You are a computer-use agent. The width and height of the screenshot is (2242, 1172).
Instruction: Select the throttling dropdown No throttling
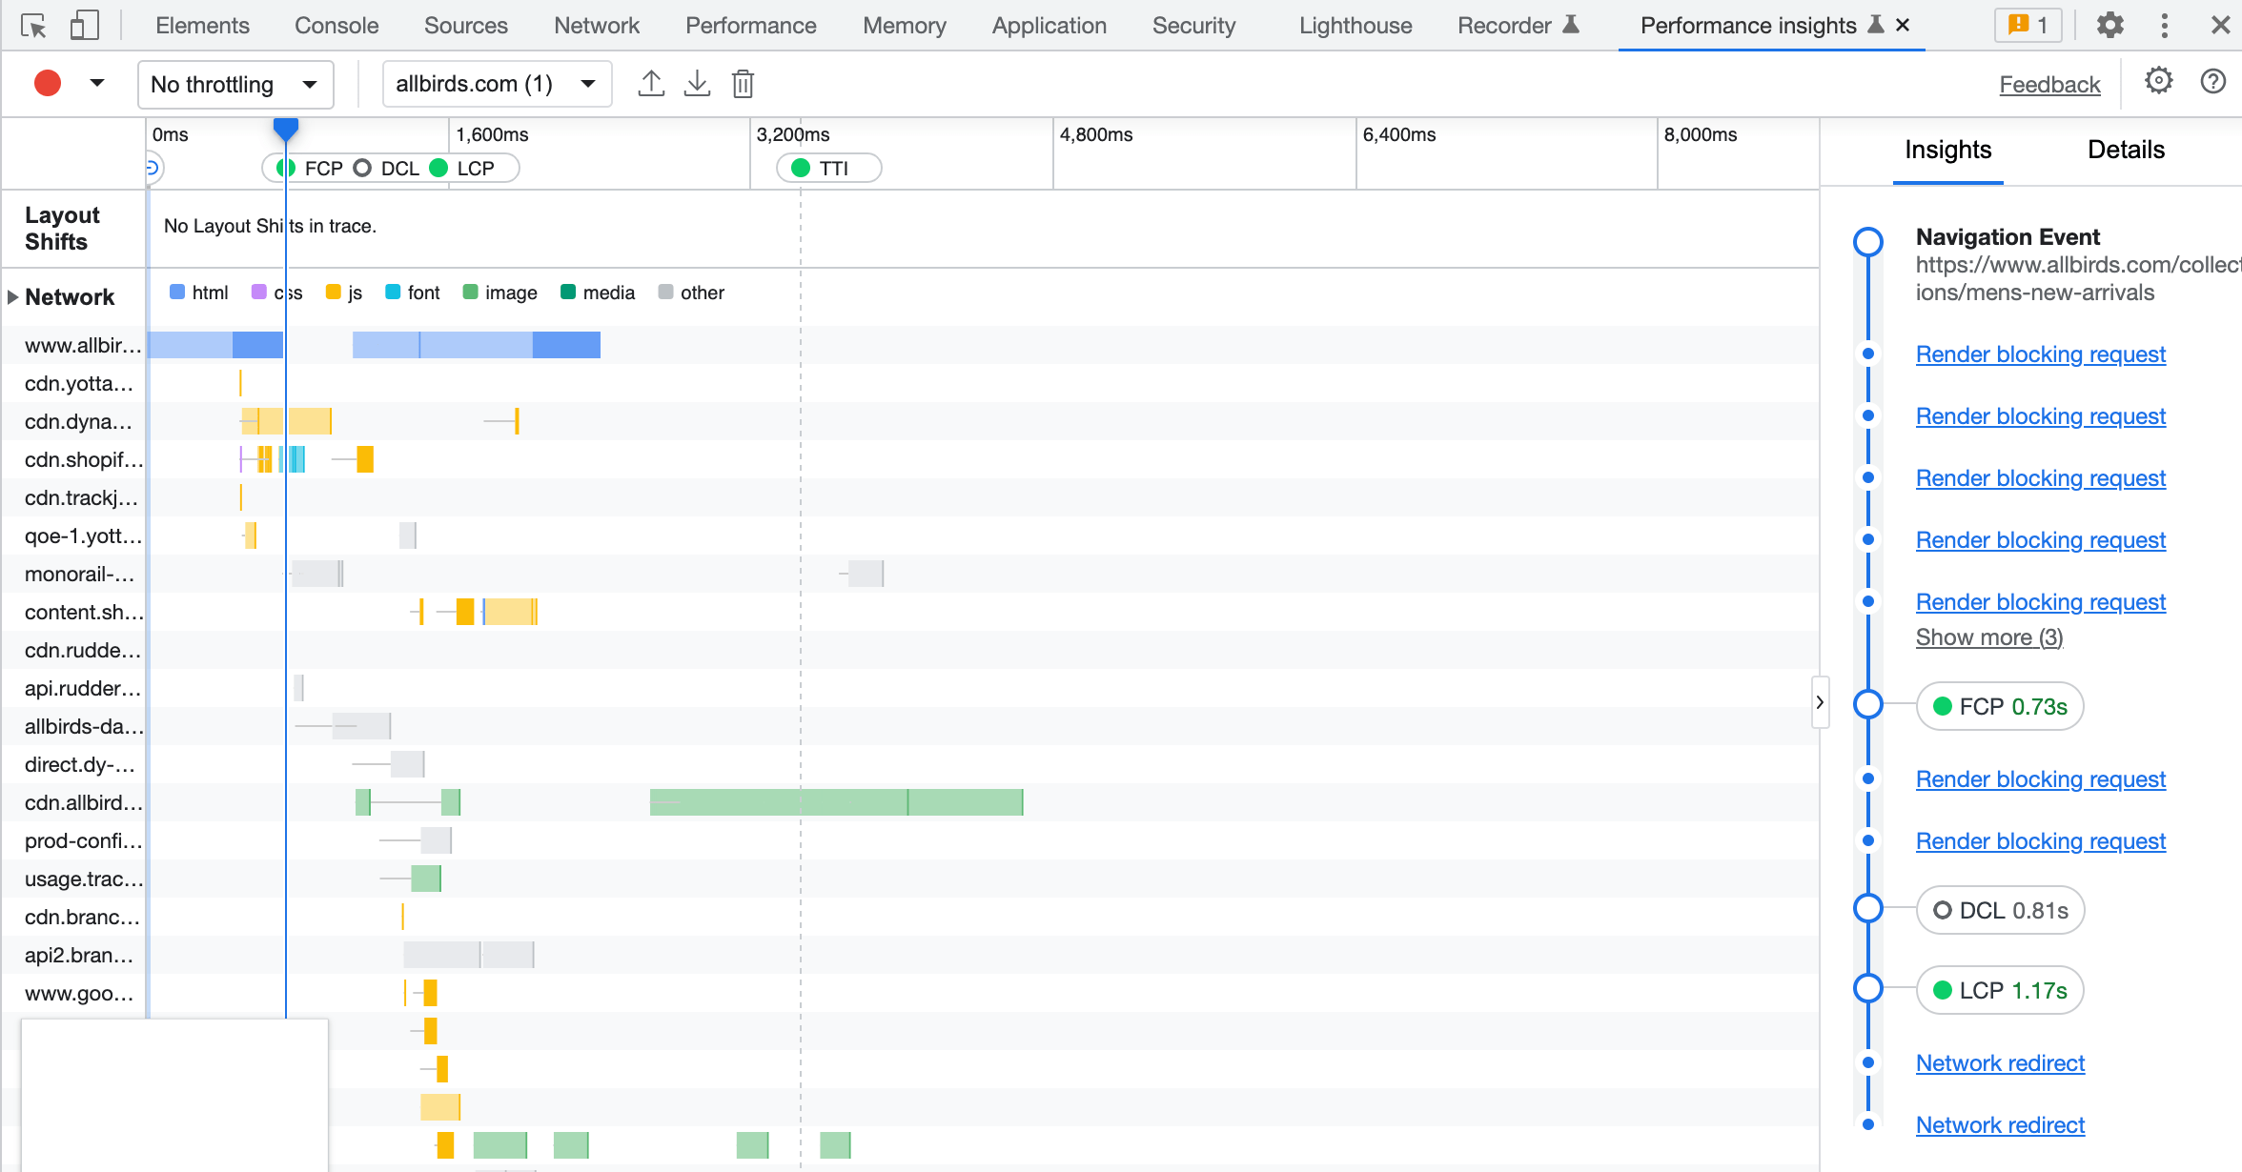click(230, 85)
